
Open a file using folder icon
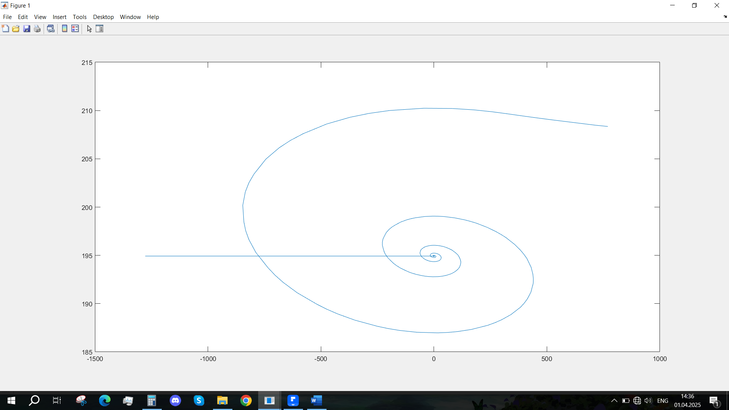[x=16, y=28]
